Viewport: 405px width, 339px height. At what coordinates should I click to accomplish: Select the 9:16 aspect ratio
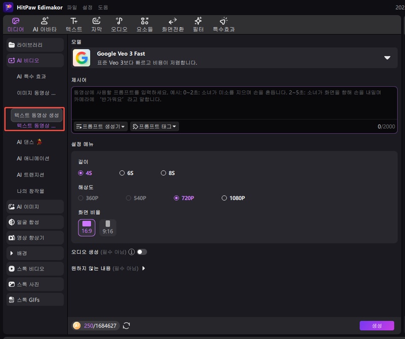tap(107, 228)
